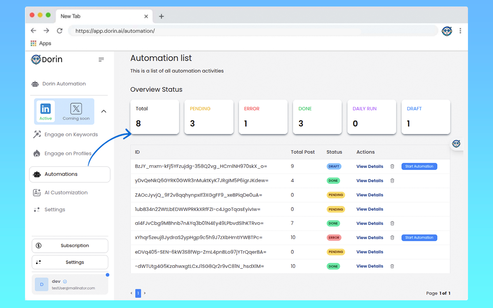
Task: Click the PENDING overview card
Action: [x=209, y=117]
